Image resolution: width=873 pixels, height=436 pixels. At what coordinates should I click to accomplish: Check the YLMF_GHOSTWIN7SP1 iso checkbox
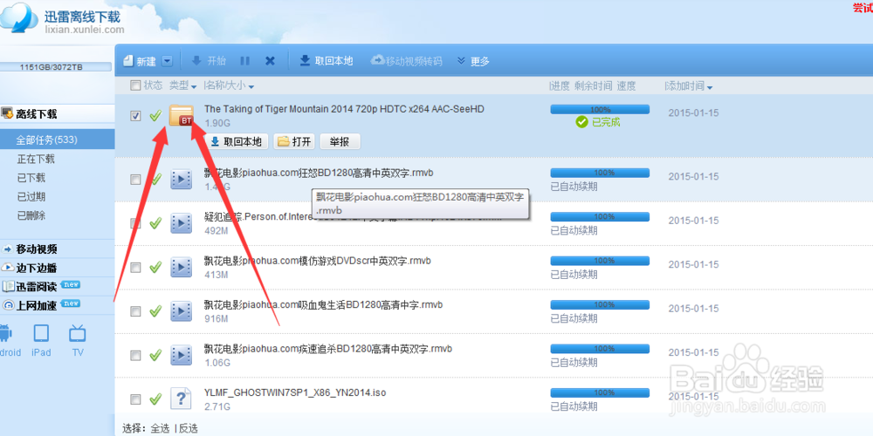click(x=135, y=399)
